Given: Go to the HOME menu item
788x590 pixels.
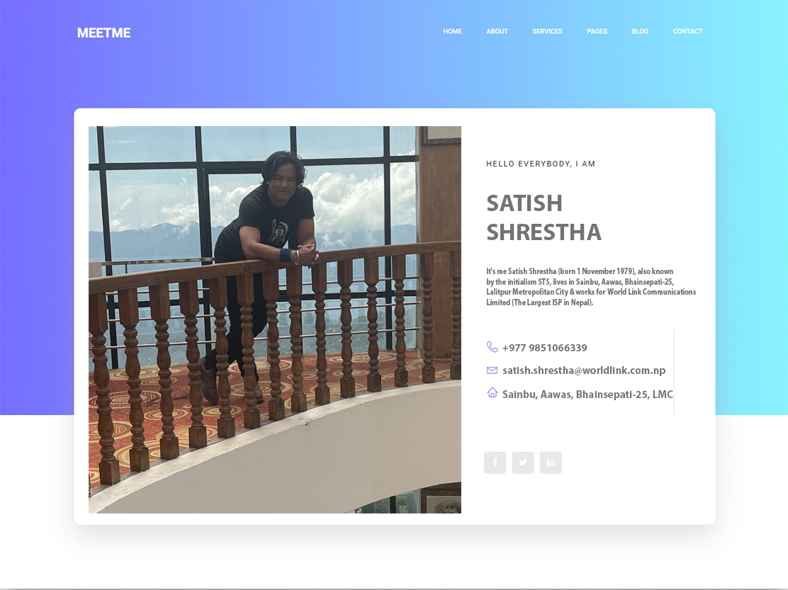Looking at the screenshot, I should point(452,31).
